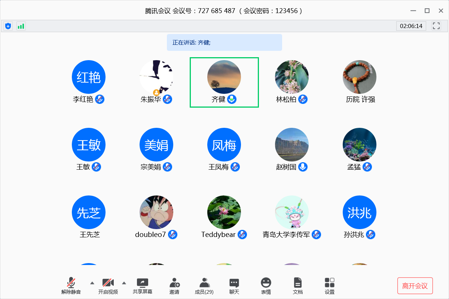This screenshot has width=449, height=299.
Task: Click the speaking now banner 正在讲话
Action: point(224,42)
